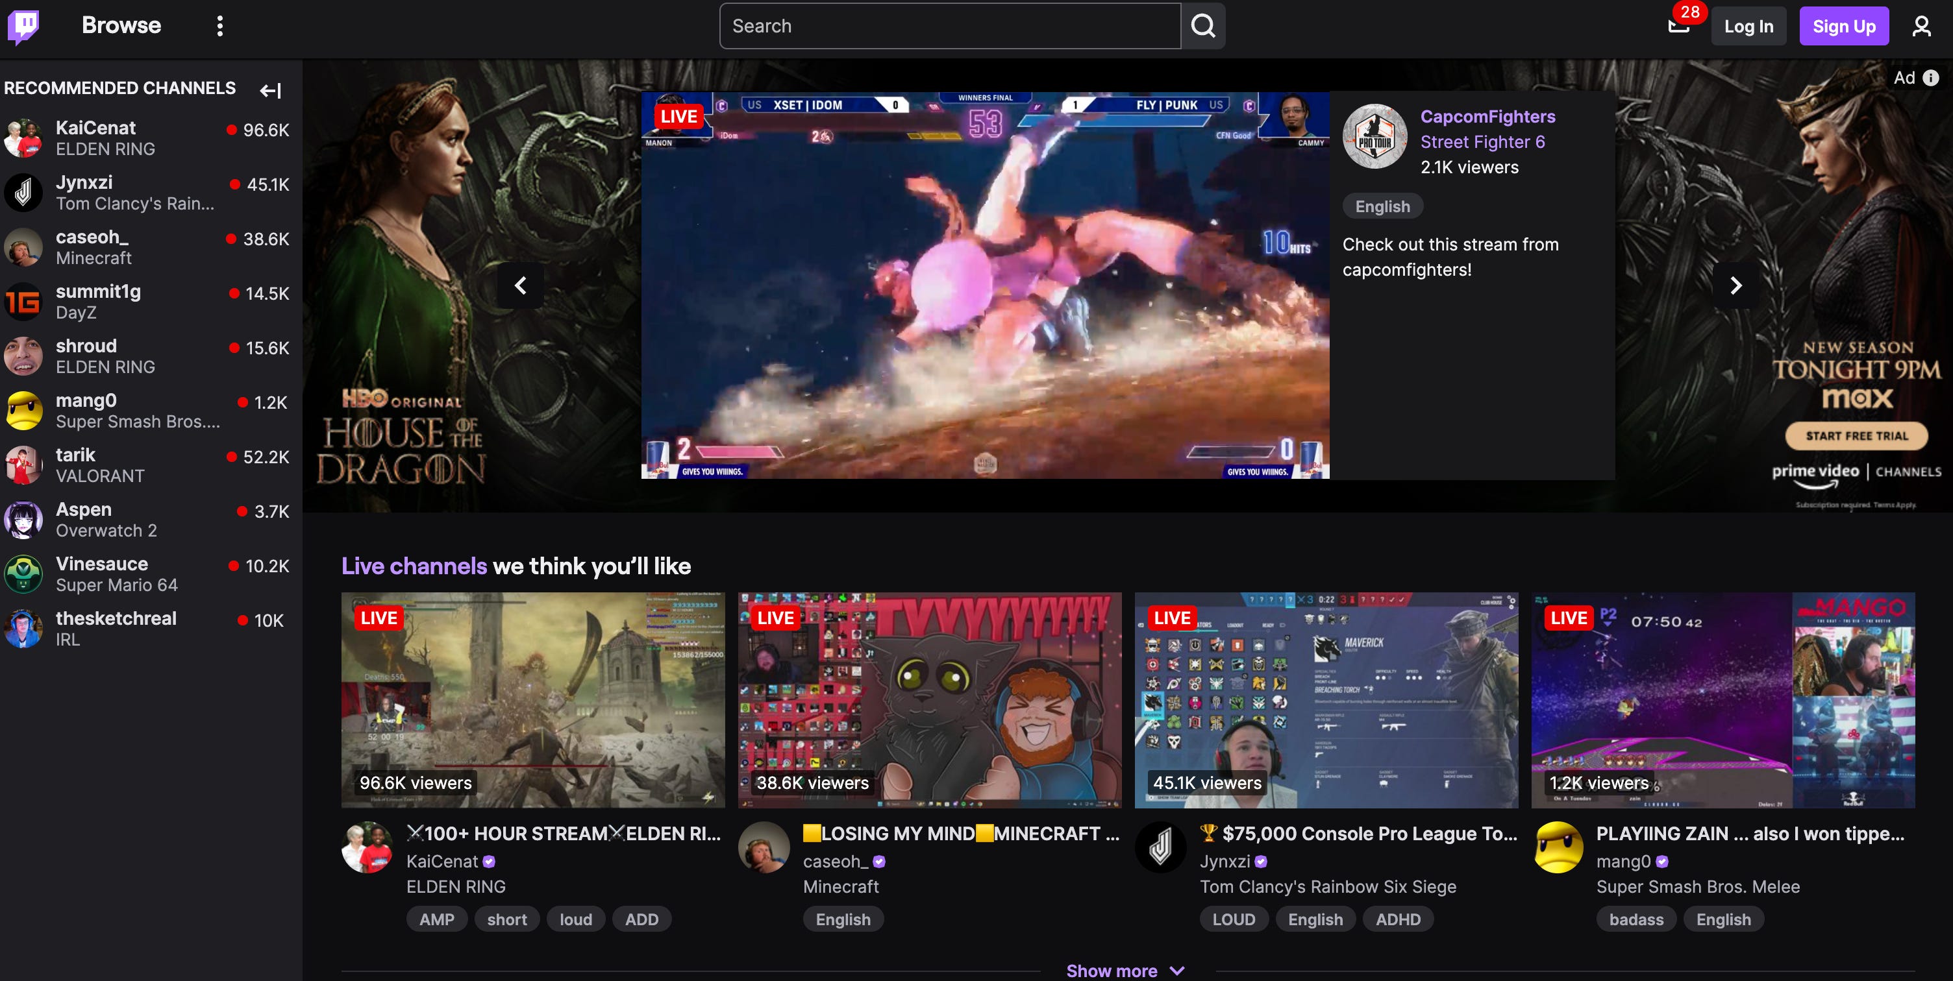Go to the previous carousel stream
The width and height of the screenshot is (1953, 981).
(x=520, y=285)
